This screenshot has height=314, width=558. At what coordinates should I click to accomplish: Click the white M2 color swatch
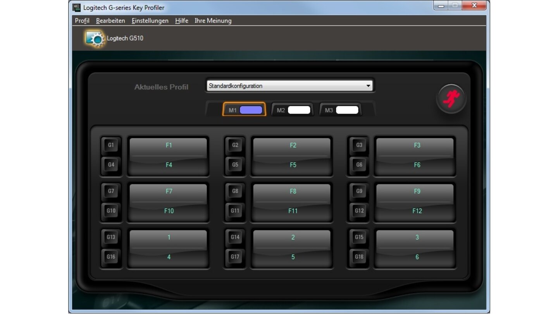299,110
